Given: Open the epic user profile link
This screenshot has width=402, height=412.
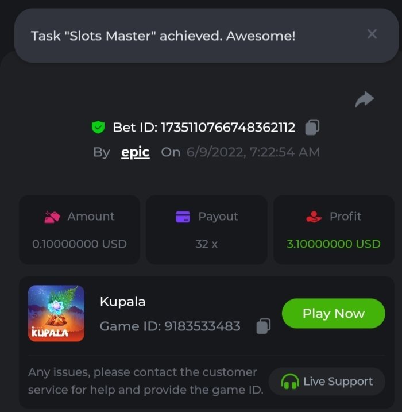Looking at the screenshot, I should (x=136, y=152).
